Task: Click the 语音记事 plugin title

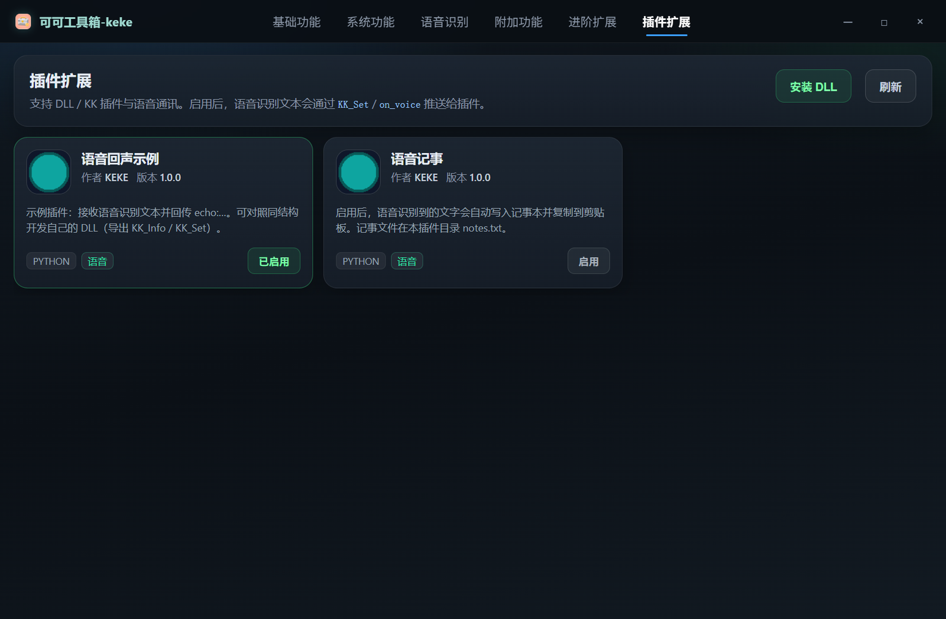Action: (x=417, y=159)
